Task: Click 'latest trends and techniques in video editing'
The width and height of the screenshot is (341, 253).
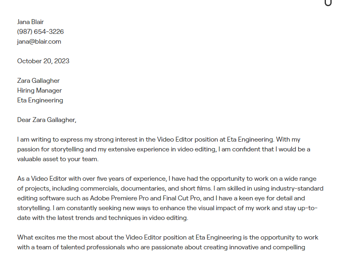Action: coord(122,218)
